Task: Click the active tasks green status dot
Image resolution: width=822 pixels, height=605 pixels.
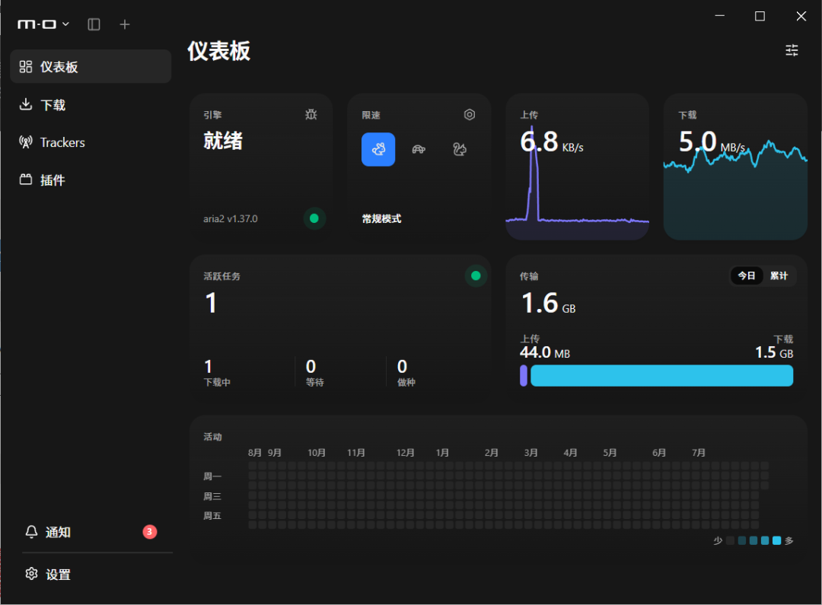Action: [476, 275]
